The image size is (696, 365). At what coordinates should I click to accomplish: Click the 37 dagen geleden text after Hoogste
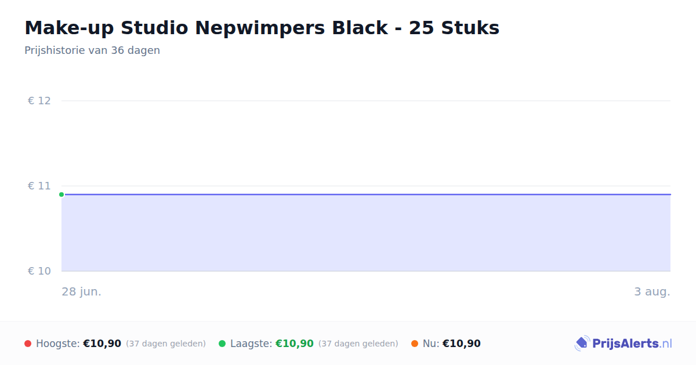click(166, 344)
